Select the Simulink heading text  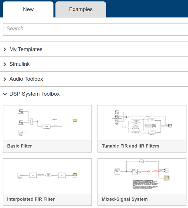coord(19,64)
